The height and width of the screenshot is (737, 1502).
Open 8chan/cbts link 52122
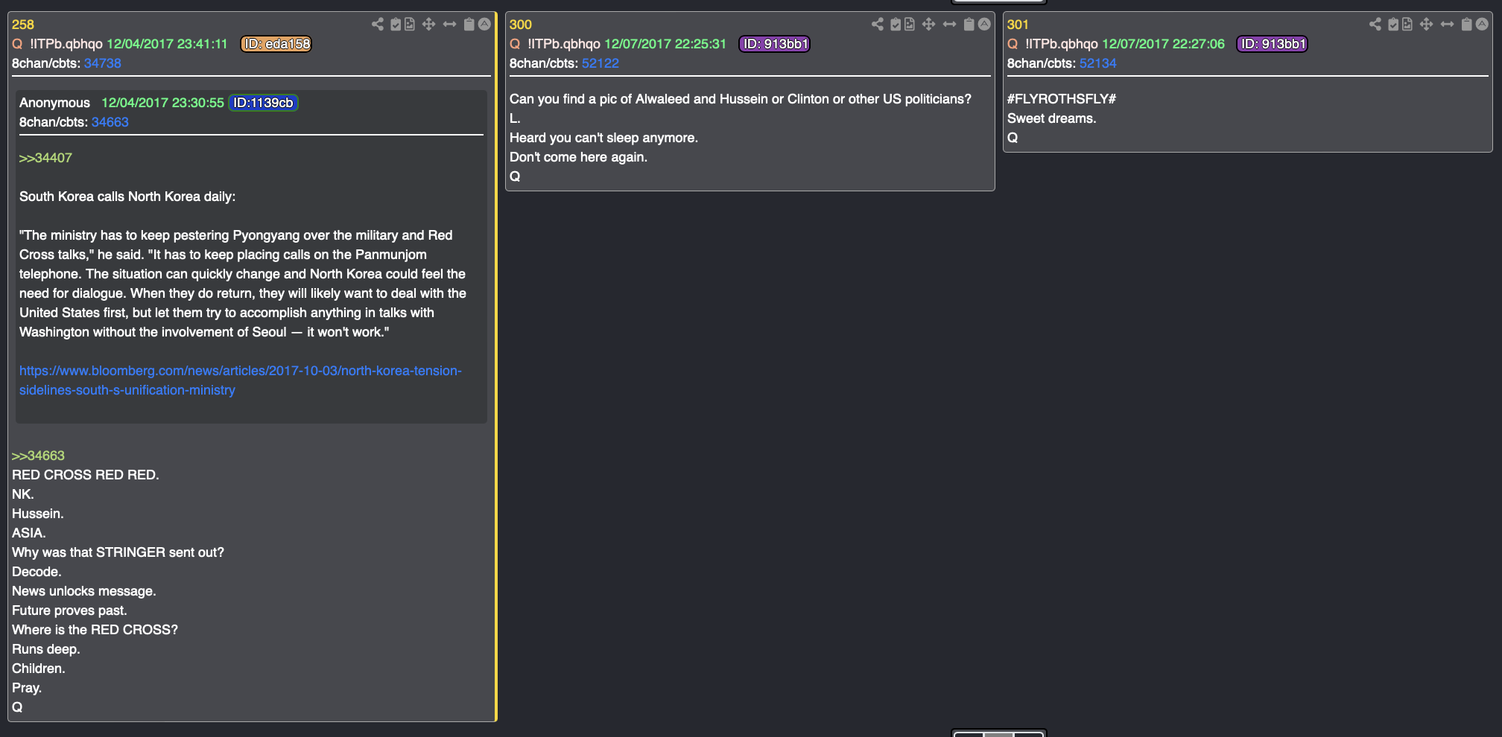[600, 63]
